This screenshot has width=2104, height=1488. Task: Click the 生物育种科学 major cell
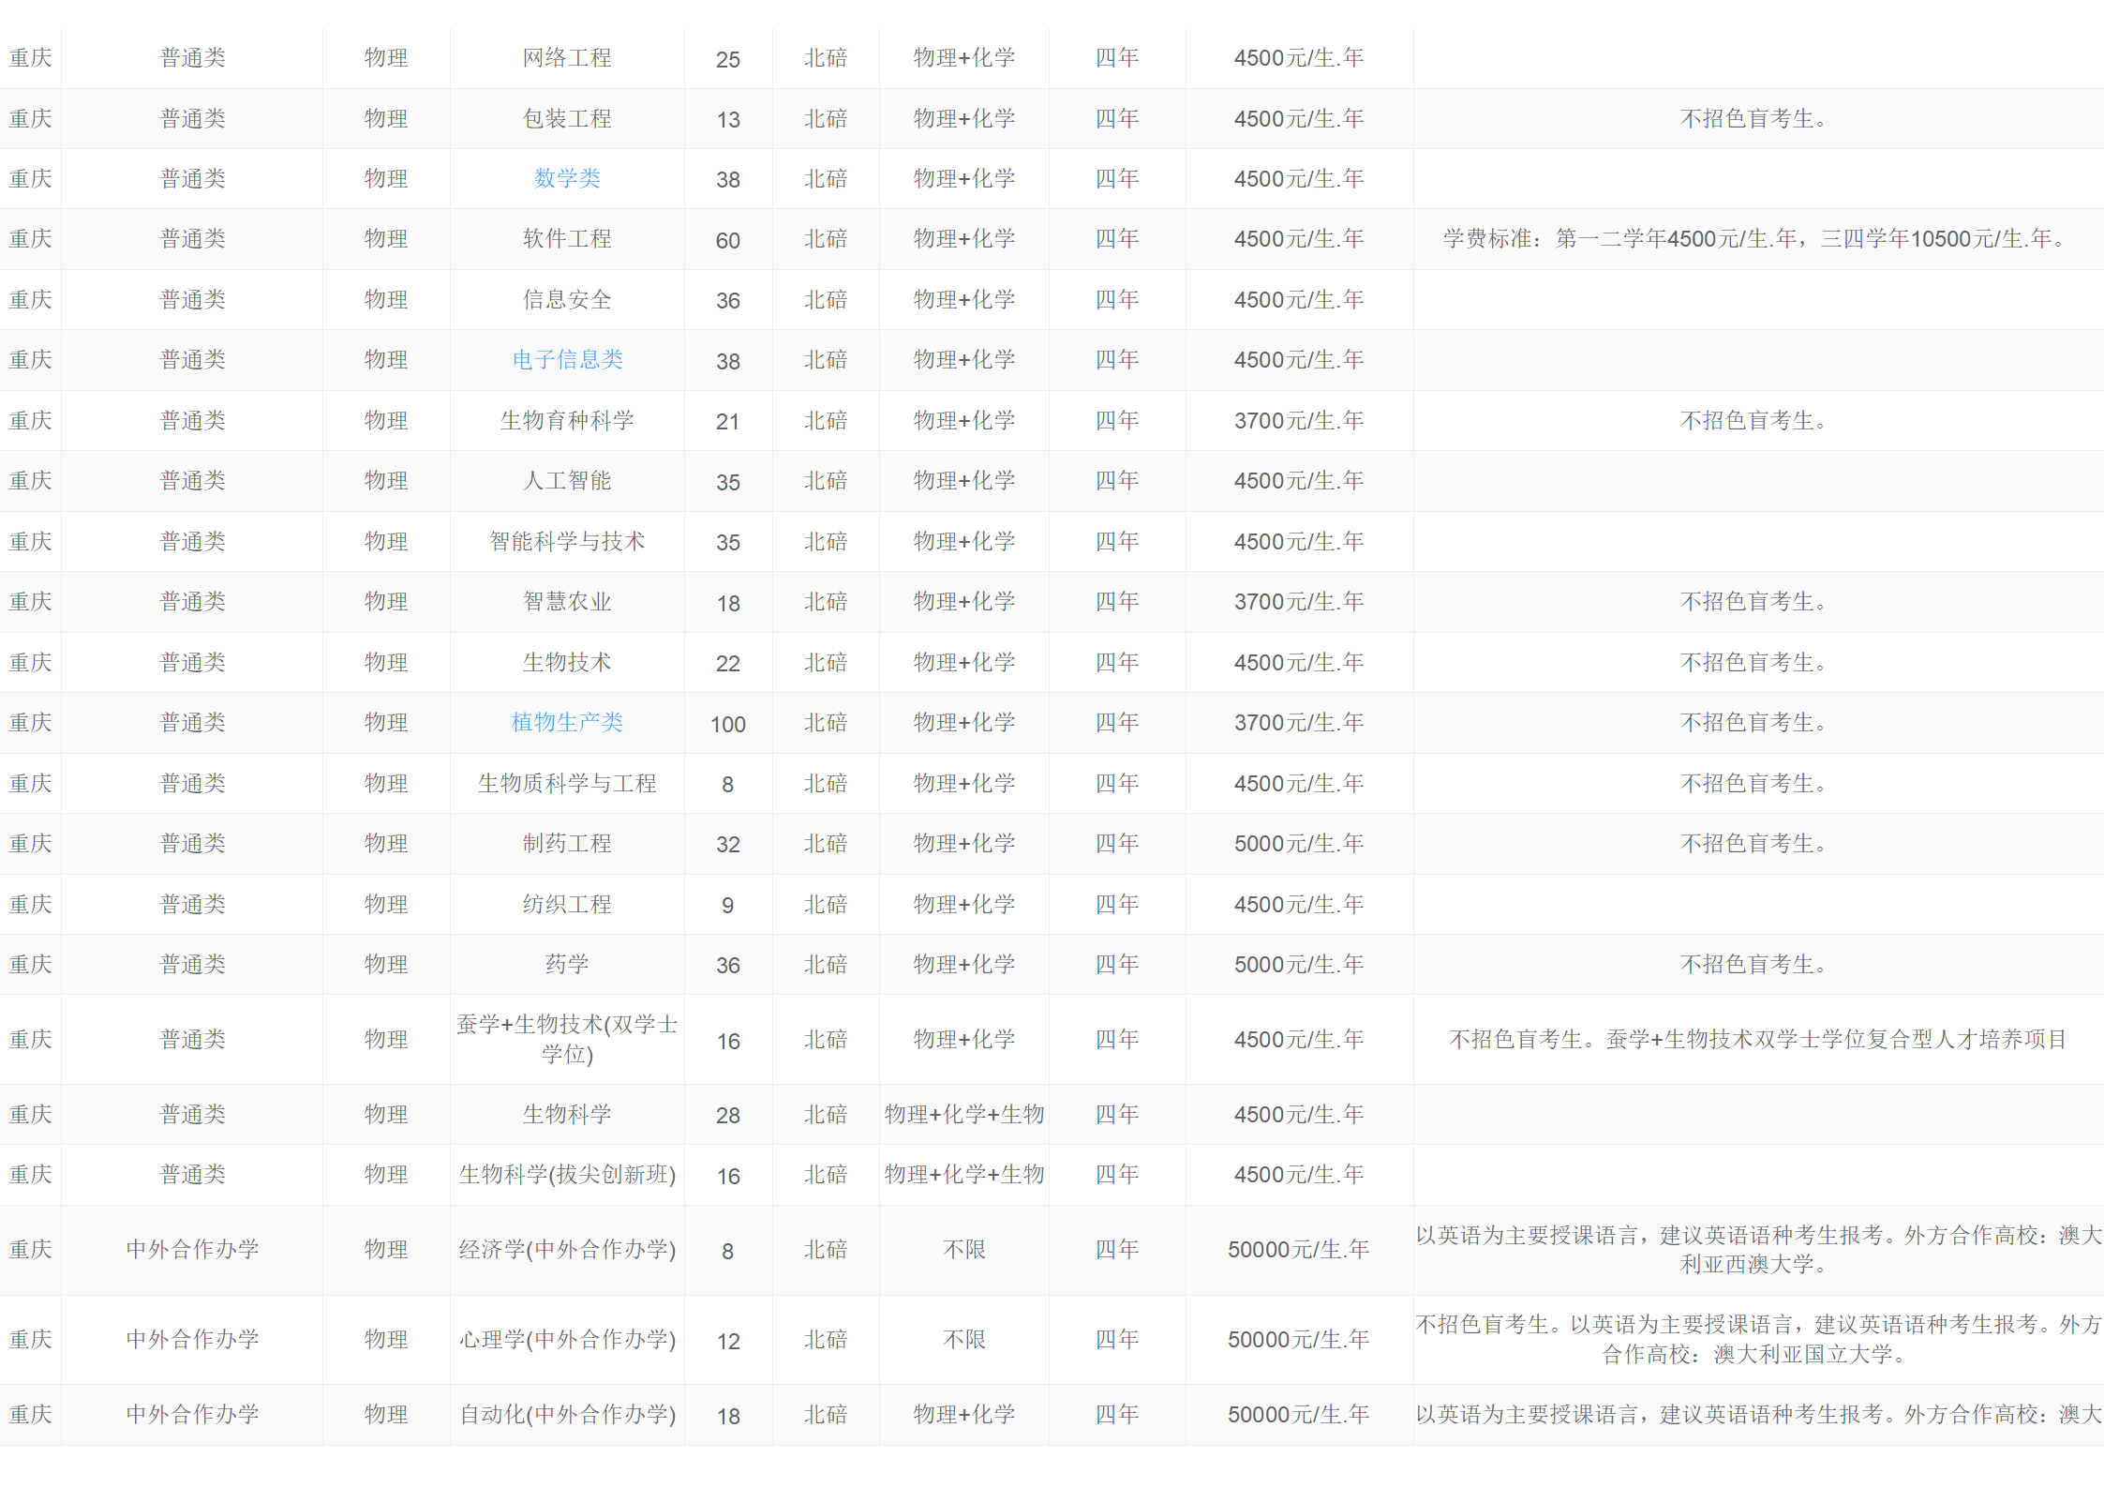click(567, 421)
